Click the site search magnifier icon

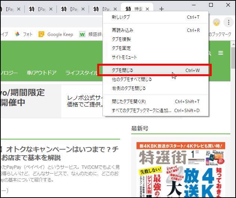click(x=209, y=53)
